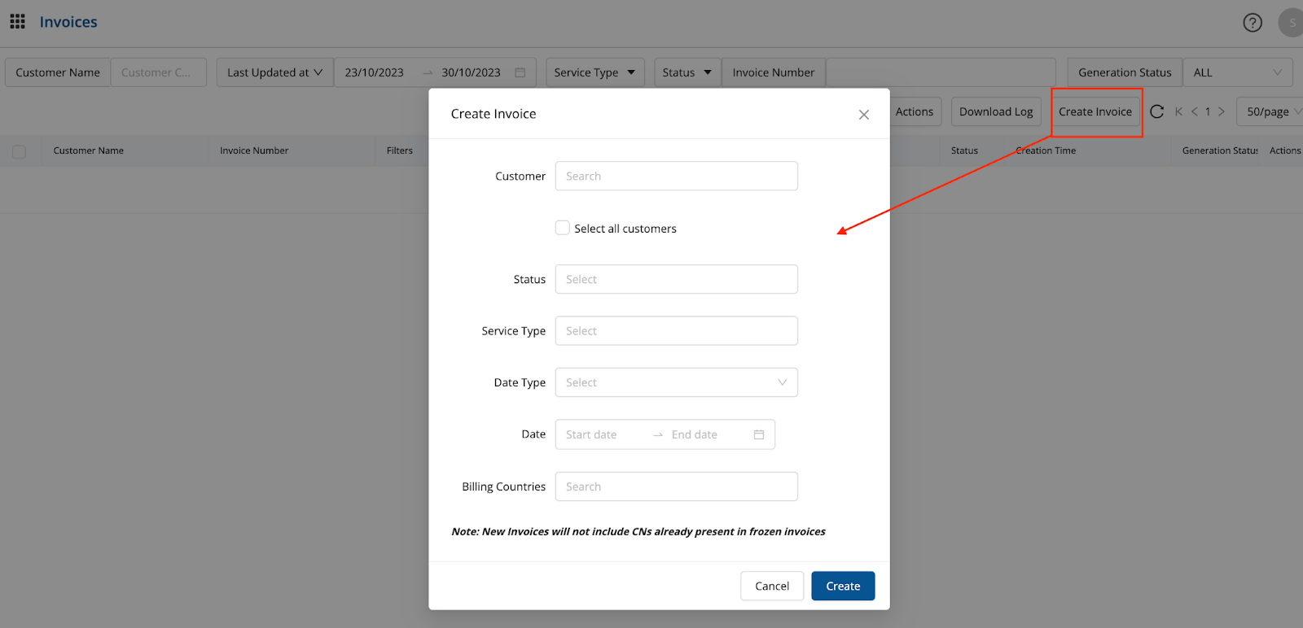
Task: Expand the Last Updated at selector
Action: click(x=274, y=72)
